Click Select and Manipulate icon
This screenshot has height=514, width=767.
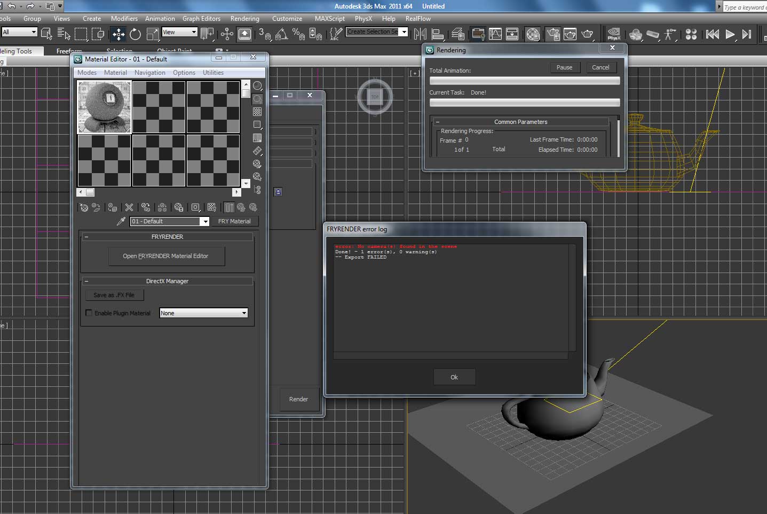pos(227,34)
